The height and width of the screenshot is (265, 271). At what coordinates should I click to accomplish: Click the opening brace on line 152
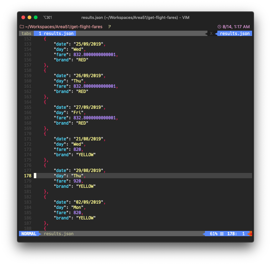pos(45,39)
